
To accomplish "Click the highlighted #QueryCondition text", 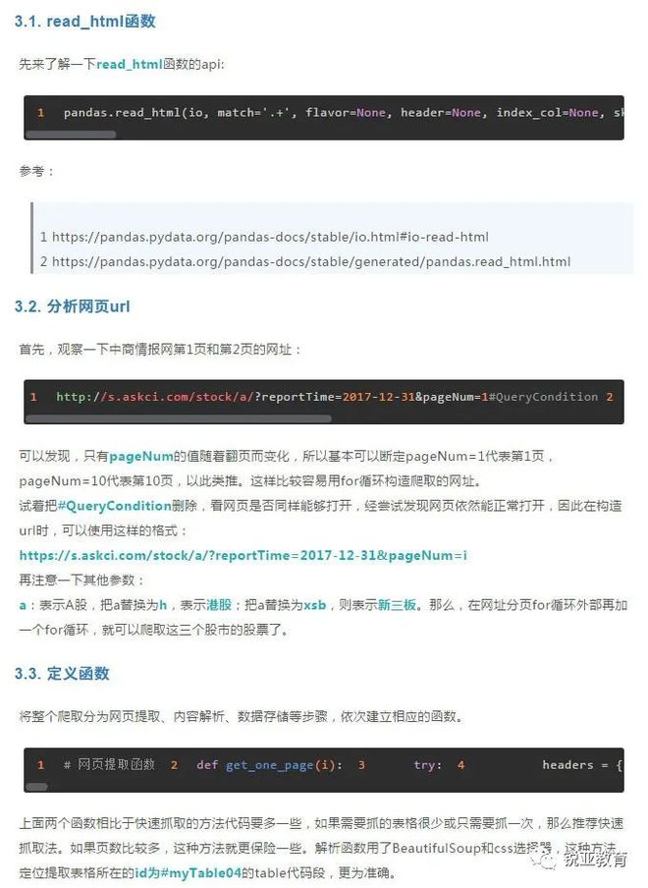I will [x=114, y=505].
